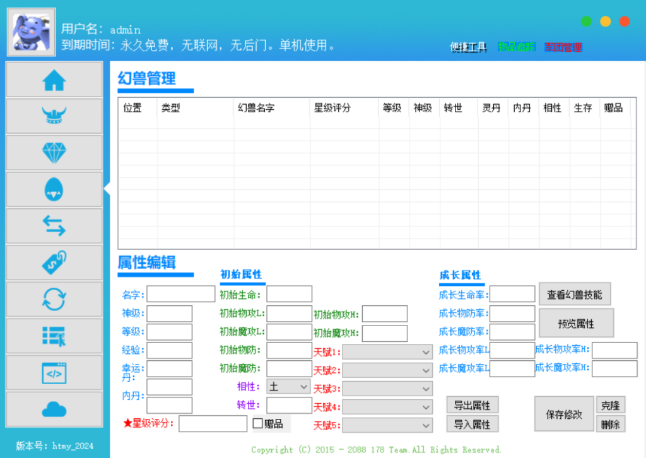The width and height of the screenshot is (646, 458).
Task: Select the price tag sidebar icon
Action: 54,263
